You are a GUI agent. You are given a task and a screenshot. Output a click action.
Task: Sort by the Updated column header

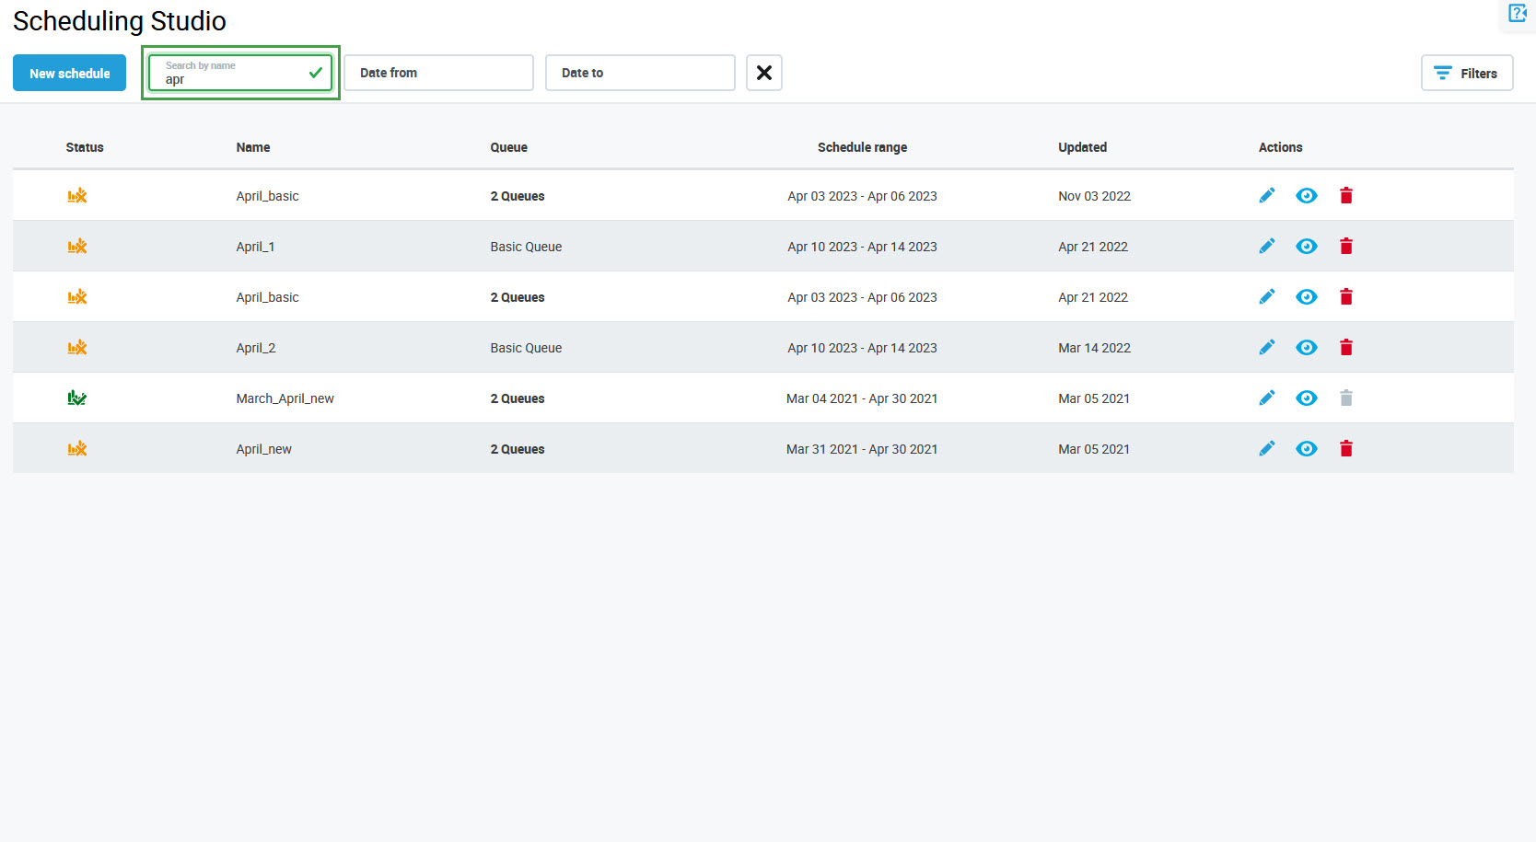pos(1082,147)
